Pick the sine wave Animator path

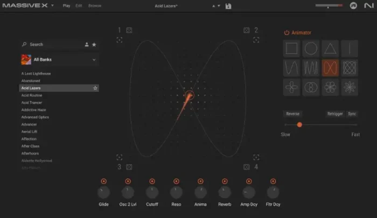pos(292,67)
